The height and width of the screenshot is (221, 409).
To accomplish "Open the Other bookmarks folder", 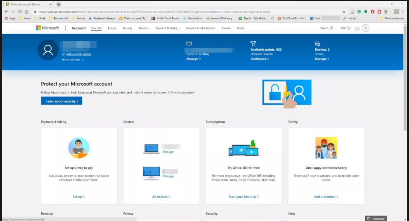I will pos(392,19).
